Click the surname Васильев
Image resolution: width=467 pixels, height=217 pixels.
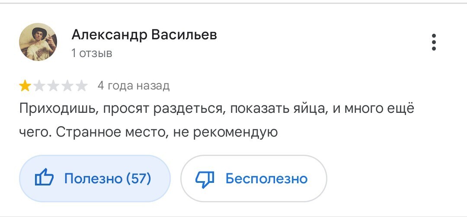click(184, 35)
